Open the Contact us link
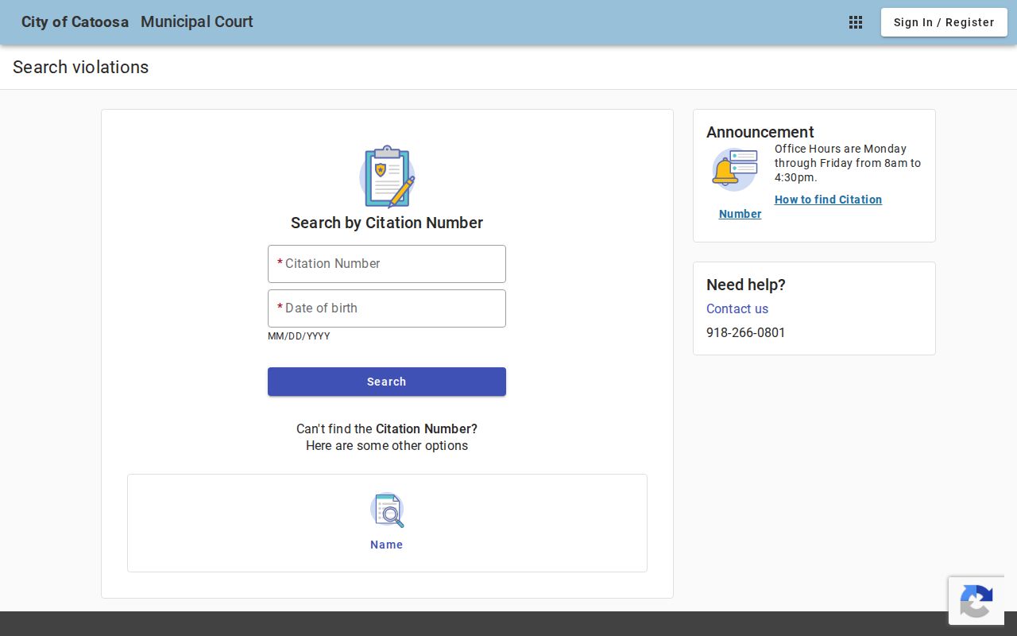1017x636 pixels. (737, 308)
